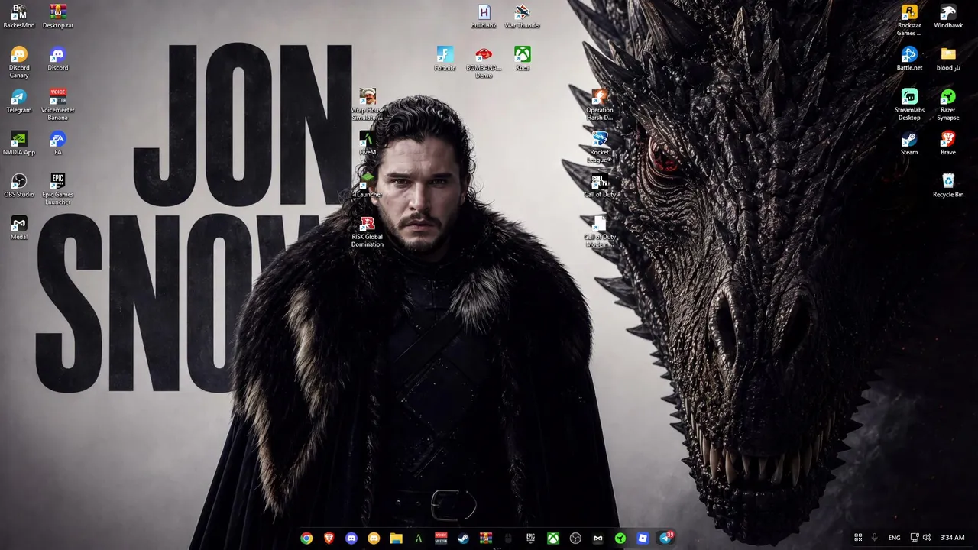The width and height of the screenshot is (978, 550).
Task: Select the NVIDIA App desktop icon
Action: click(x=19, y=144)
